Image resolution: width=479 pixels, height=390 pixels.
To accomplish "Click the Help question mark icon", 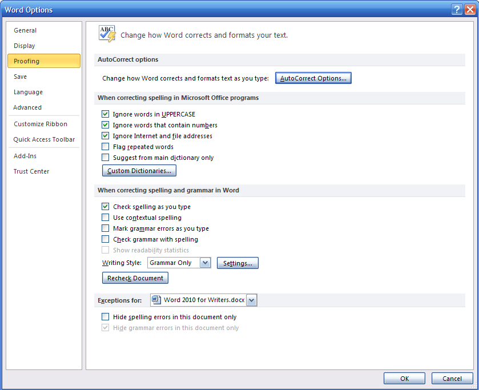I will 456,10.
